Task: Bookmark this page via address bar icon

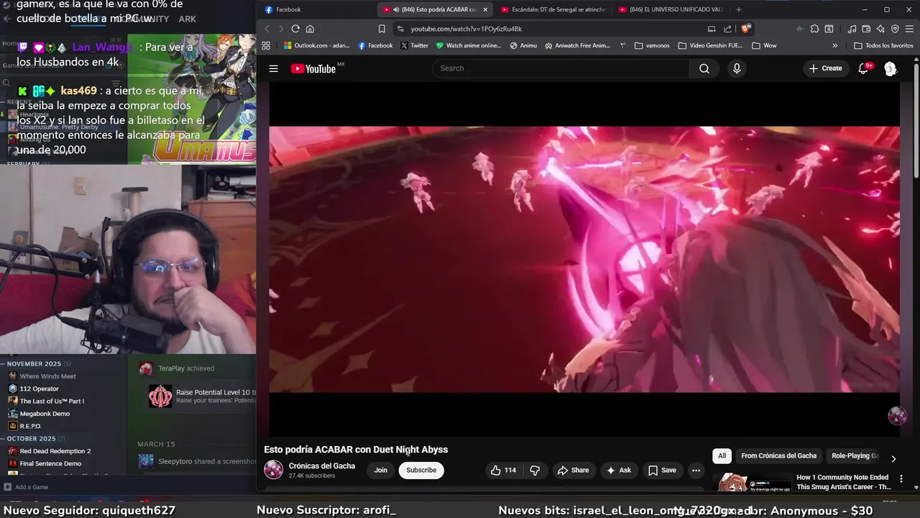Action: click(382, 29)
